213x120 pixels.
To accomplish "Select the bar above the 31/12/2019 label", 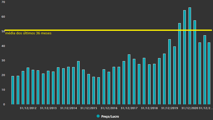I will coord(170,72).
